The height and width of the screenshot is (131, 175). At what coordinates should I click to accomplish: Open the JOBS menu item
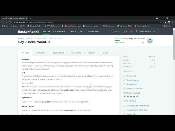coord(81,32)
